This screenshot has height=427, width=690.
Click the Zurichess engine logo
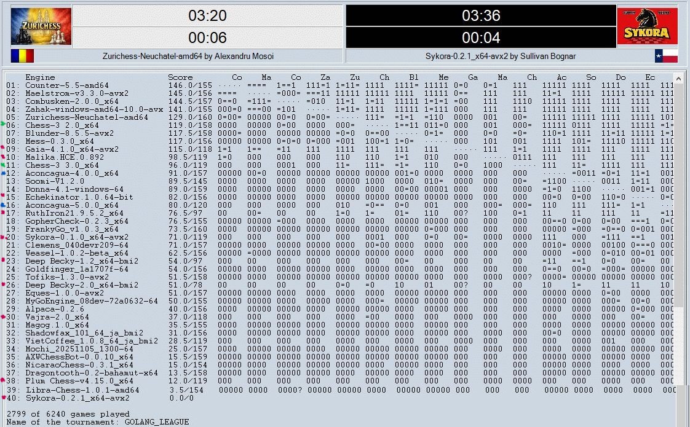pyautogui.click(x=41, y=26)
